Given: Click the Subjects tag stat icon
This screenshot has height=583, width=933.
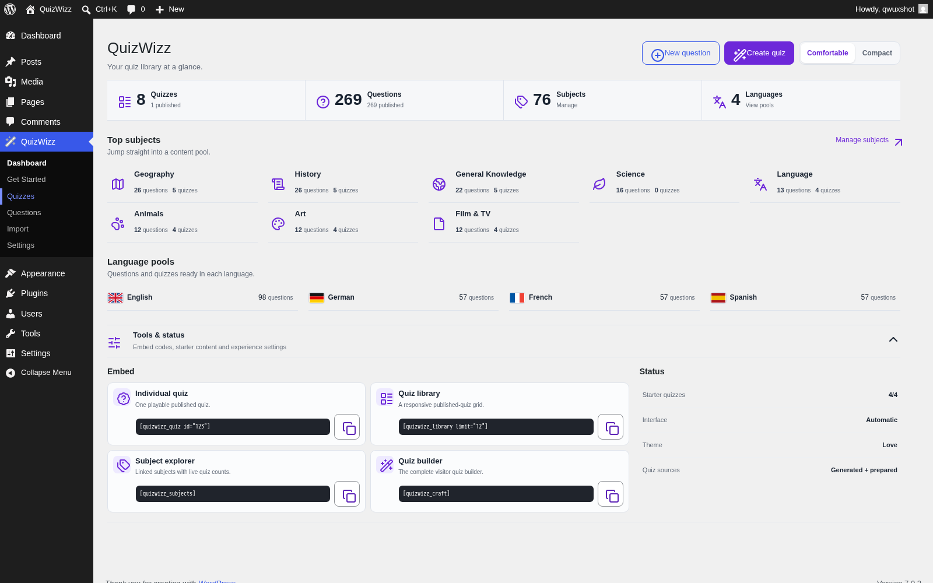Looking at the screenshot, I should click(x=521, y=102).
